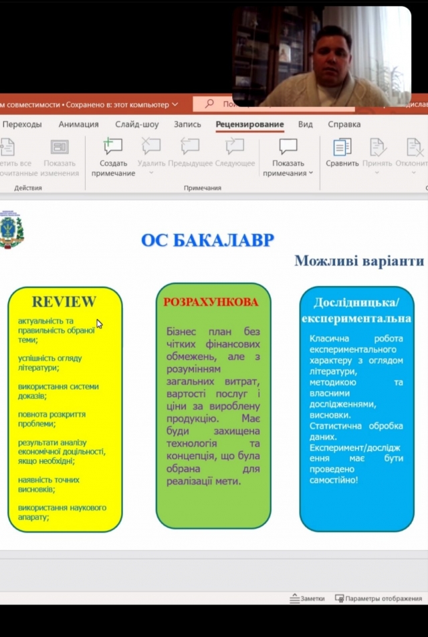Click Параметры отображения in status bar
The image size is (428, 637).
tap(379, 598)
